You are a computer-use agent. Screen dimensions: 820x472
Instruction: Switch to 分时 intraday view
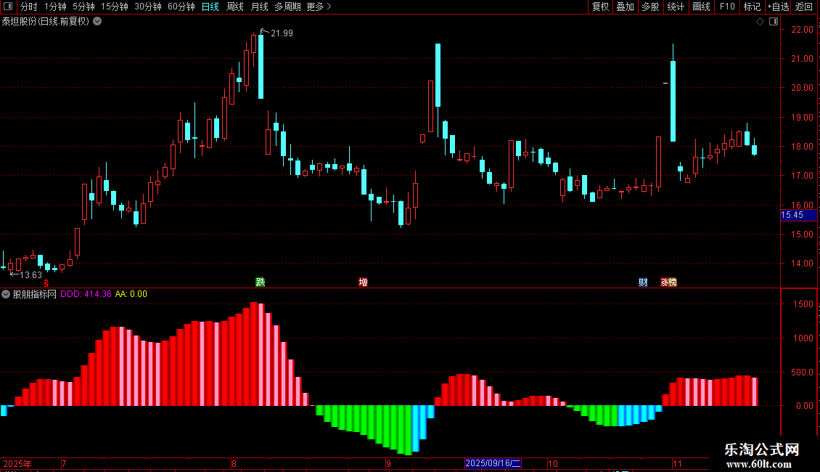pyautogui.click(x=29, y=7)
